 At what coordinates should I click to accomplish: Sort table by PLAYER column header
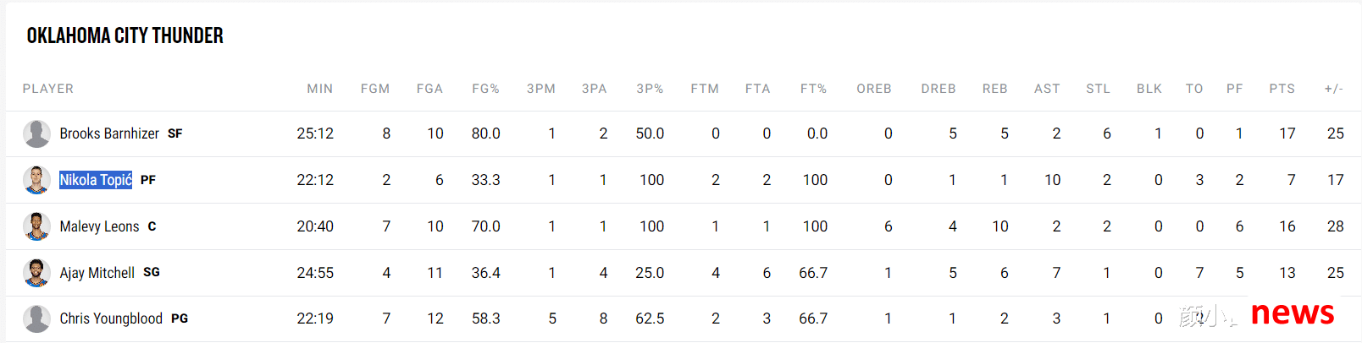(48, 89)
